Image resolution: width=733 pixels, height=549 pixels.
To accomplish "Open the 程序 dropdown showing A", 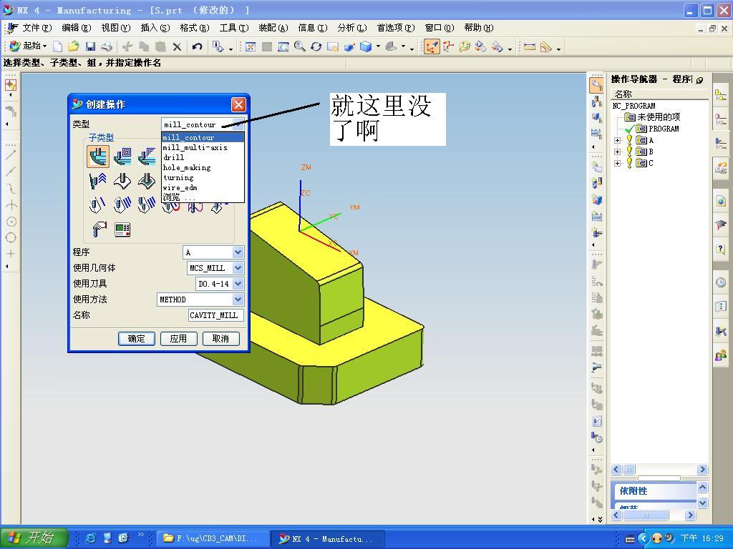I will click(238, 252).
